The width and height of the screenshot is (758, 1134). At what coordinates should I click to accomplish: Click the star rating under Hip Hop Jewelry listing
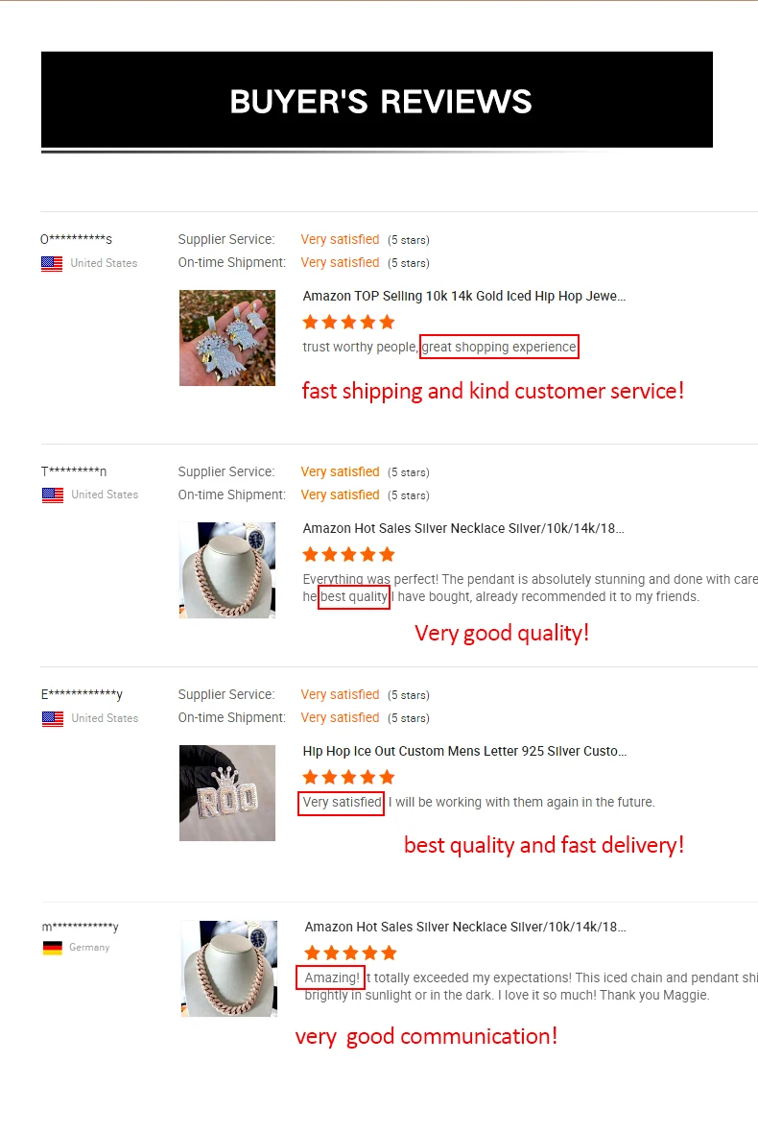[349, 322]
